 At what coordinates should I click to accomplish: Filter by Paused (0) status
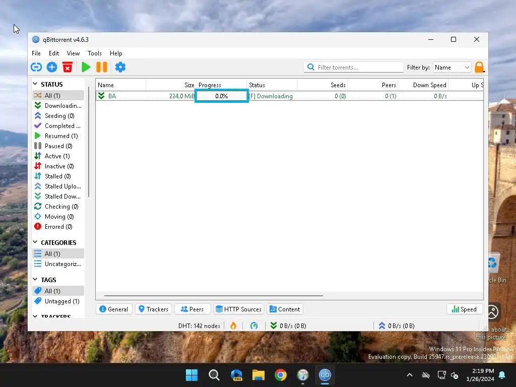[58, 146]
